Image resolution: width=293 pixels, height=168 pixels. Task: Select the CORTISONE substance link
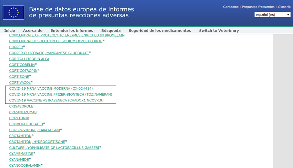click(x=19, y=77)
